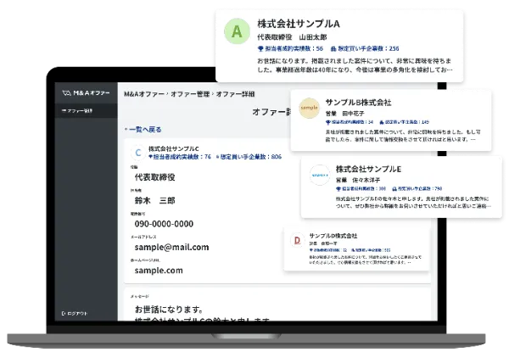Click 営業 田中花子 on card B
Image resolution: width=509 pixels, height=352 pixels.
coord(344,114)
